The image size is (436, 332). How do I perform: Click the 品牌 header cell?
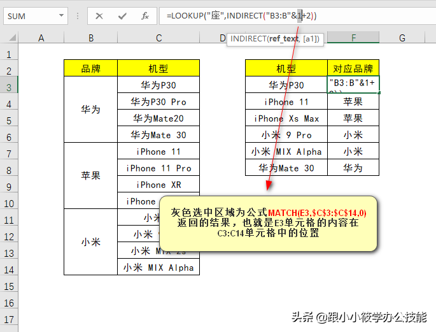90,68
